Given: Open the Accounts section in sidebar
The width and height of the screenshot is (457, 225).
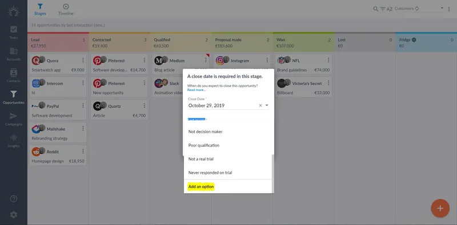Looking at the screenshot, I should click(13, 54).
